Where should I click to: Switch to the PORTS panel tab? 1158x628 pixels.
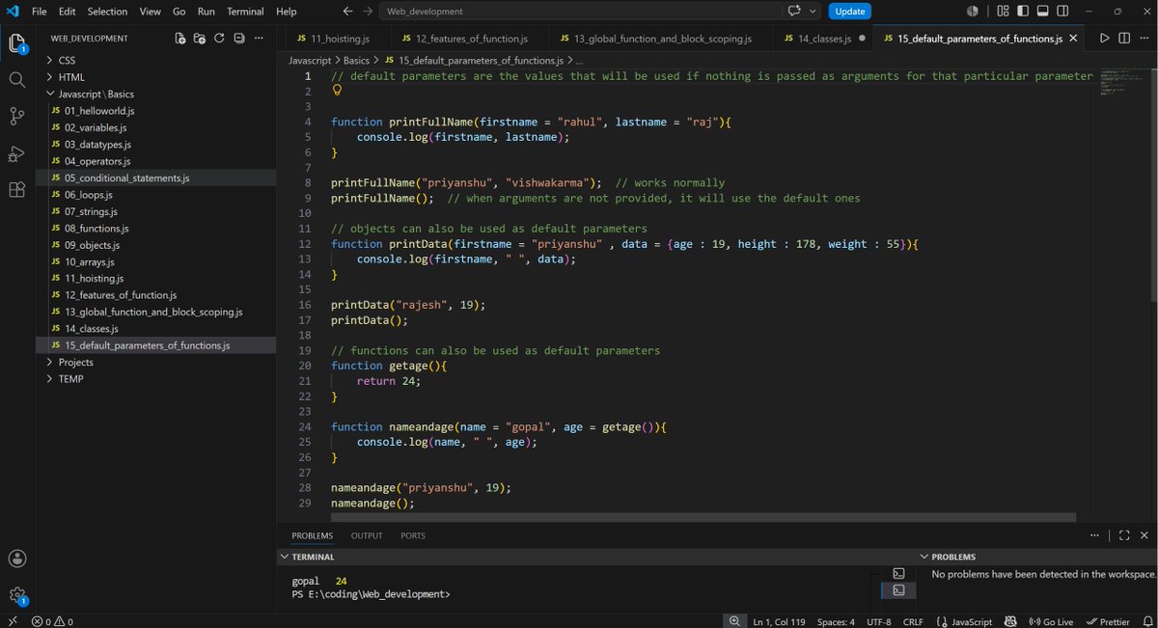coord(413,535)
